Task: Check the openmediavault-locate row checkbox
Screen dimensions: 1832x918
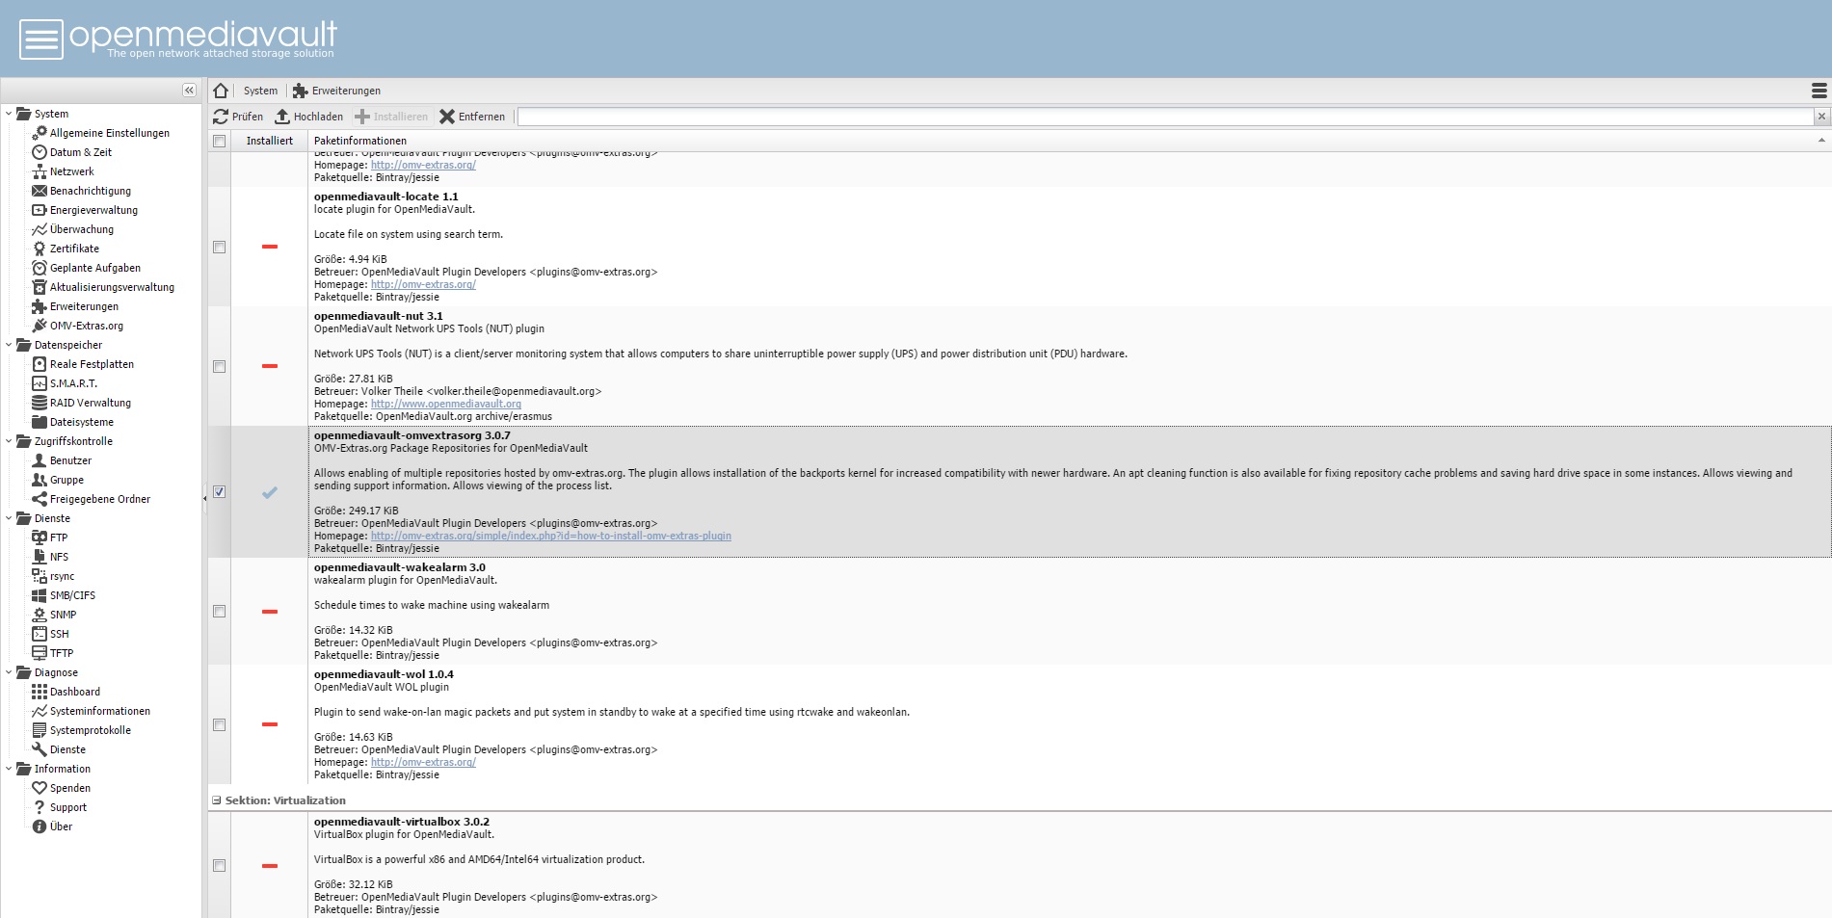Action: tap(219, 247)
